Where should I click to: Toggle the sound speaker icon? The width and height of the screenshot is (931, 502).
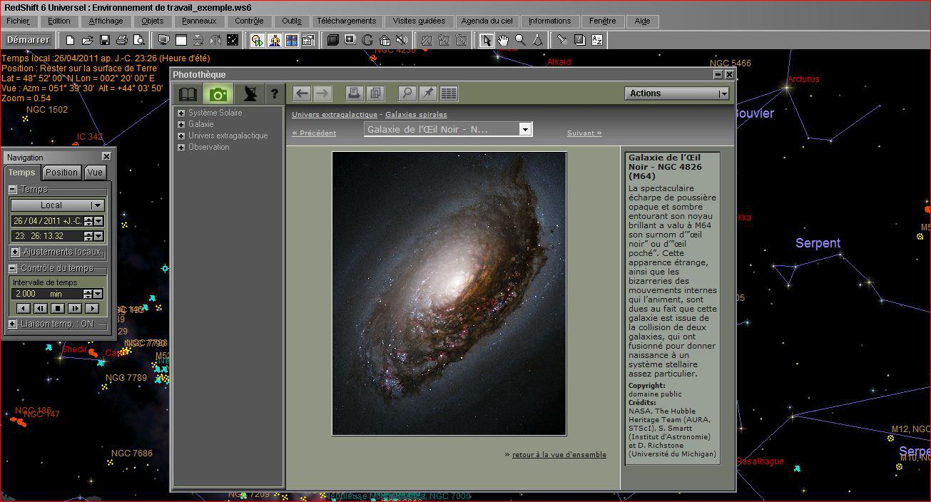(402, 40)
